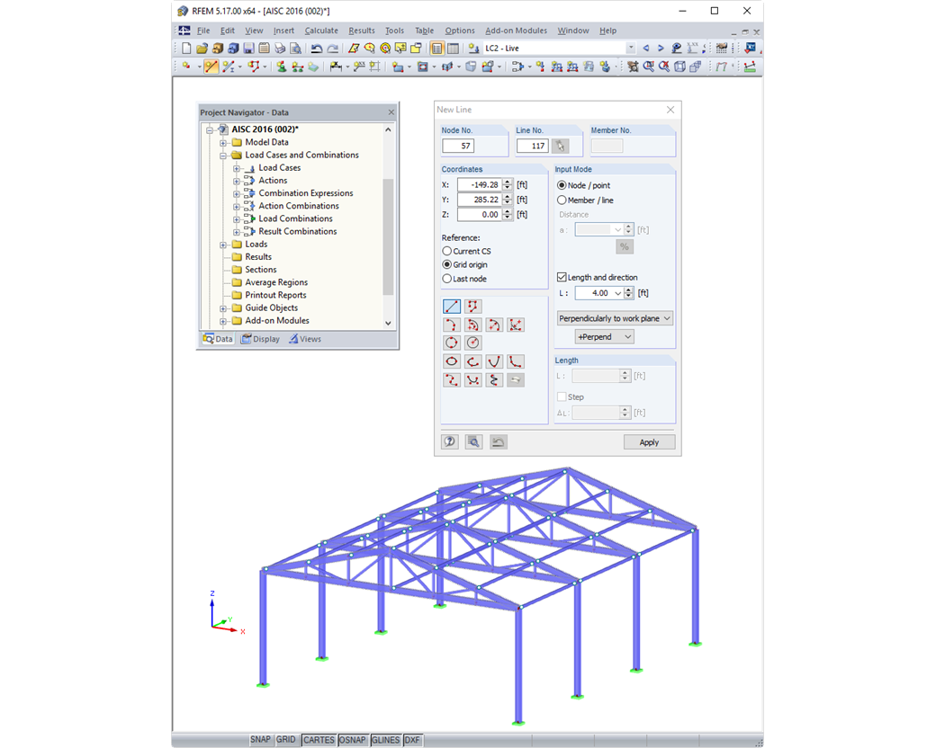Select the Last node reference radio button

447,278
